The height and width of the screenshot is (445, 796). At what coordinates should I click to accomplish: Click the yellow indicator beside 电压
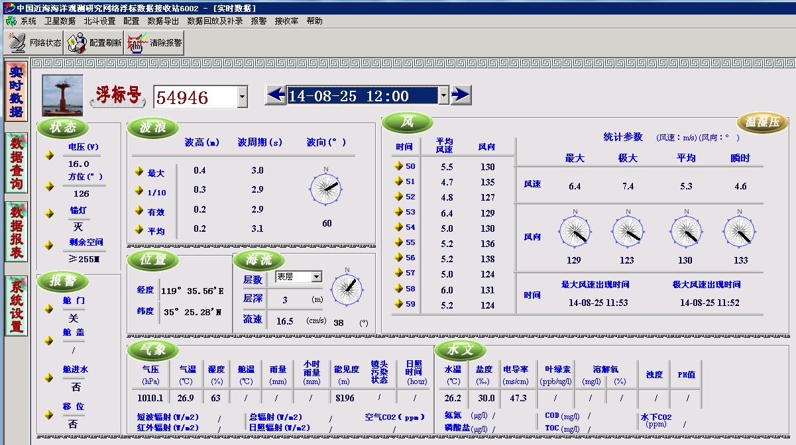point(49,155)
